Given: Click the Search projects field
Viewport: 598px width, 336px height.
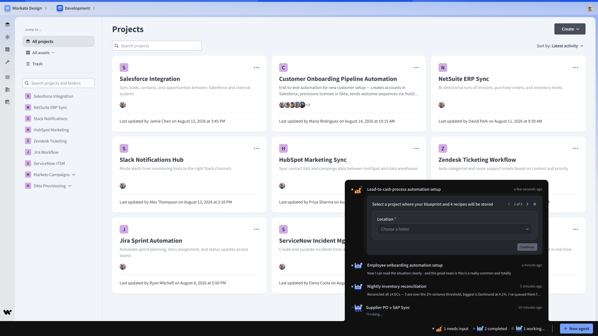Looking at the screenshot, I should click(157, 46).
